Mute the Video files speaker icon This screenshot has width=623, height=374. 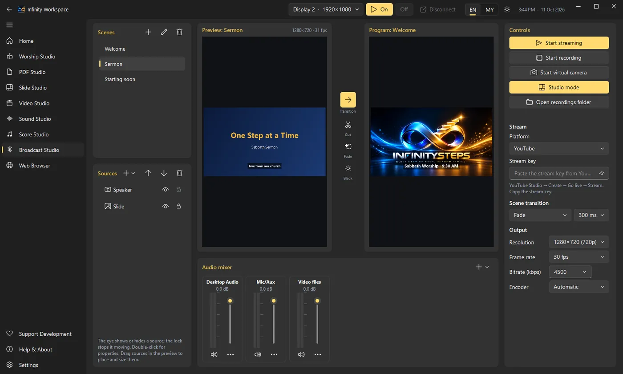point(301,354)
